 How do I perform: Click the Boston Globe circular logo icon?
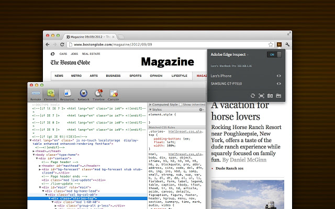pos(52,54)
